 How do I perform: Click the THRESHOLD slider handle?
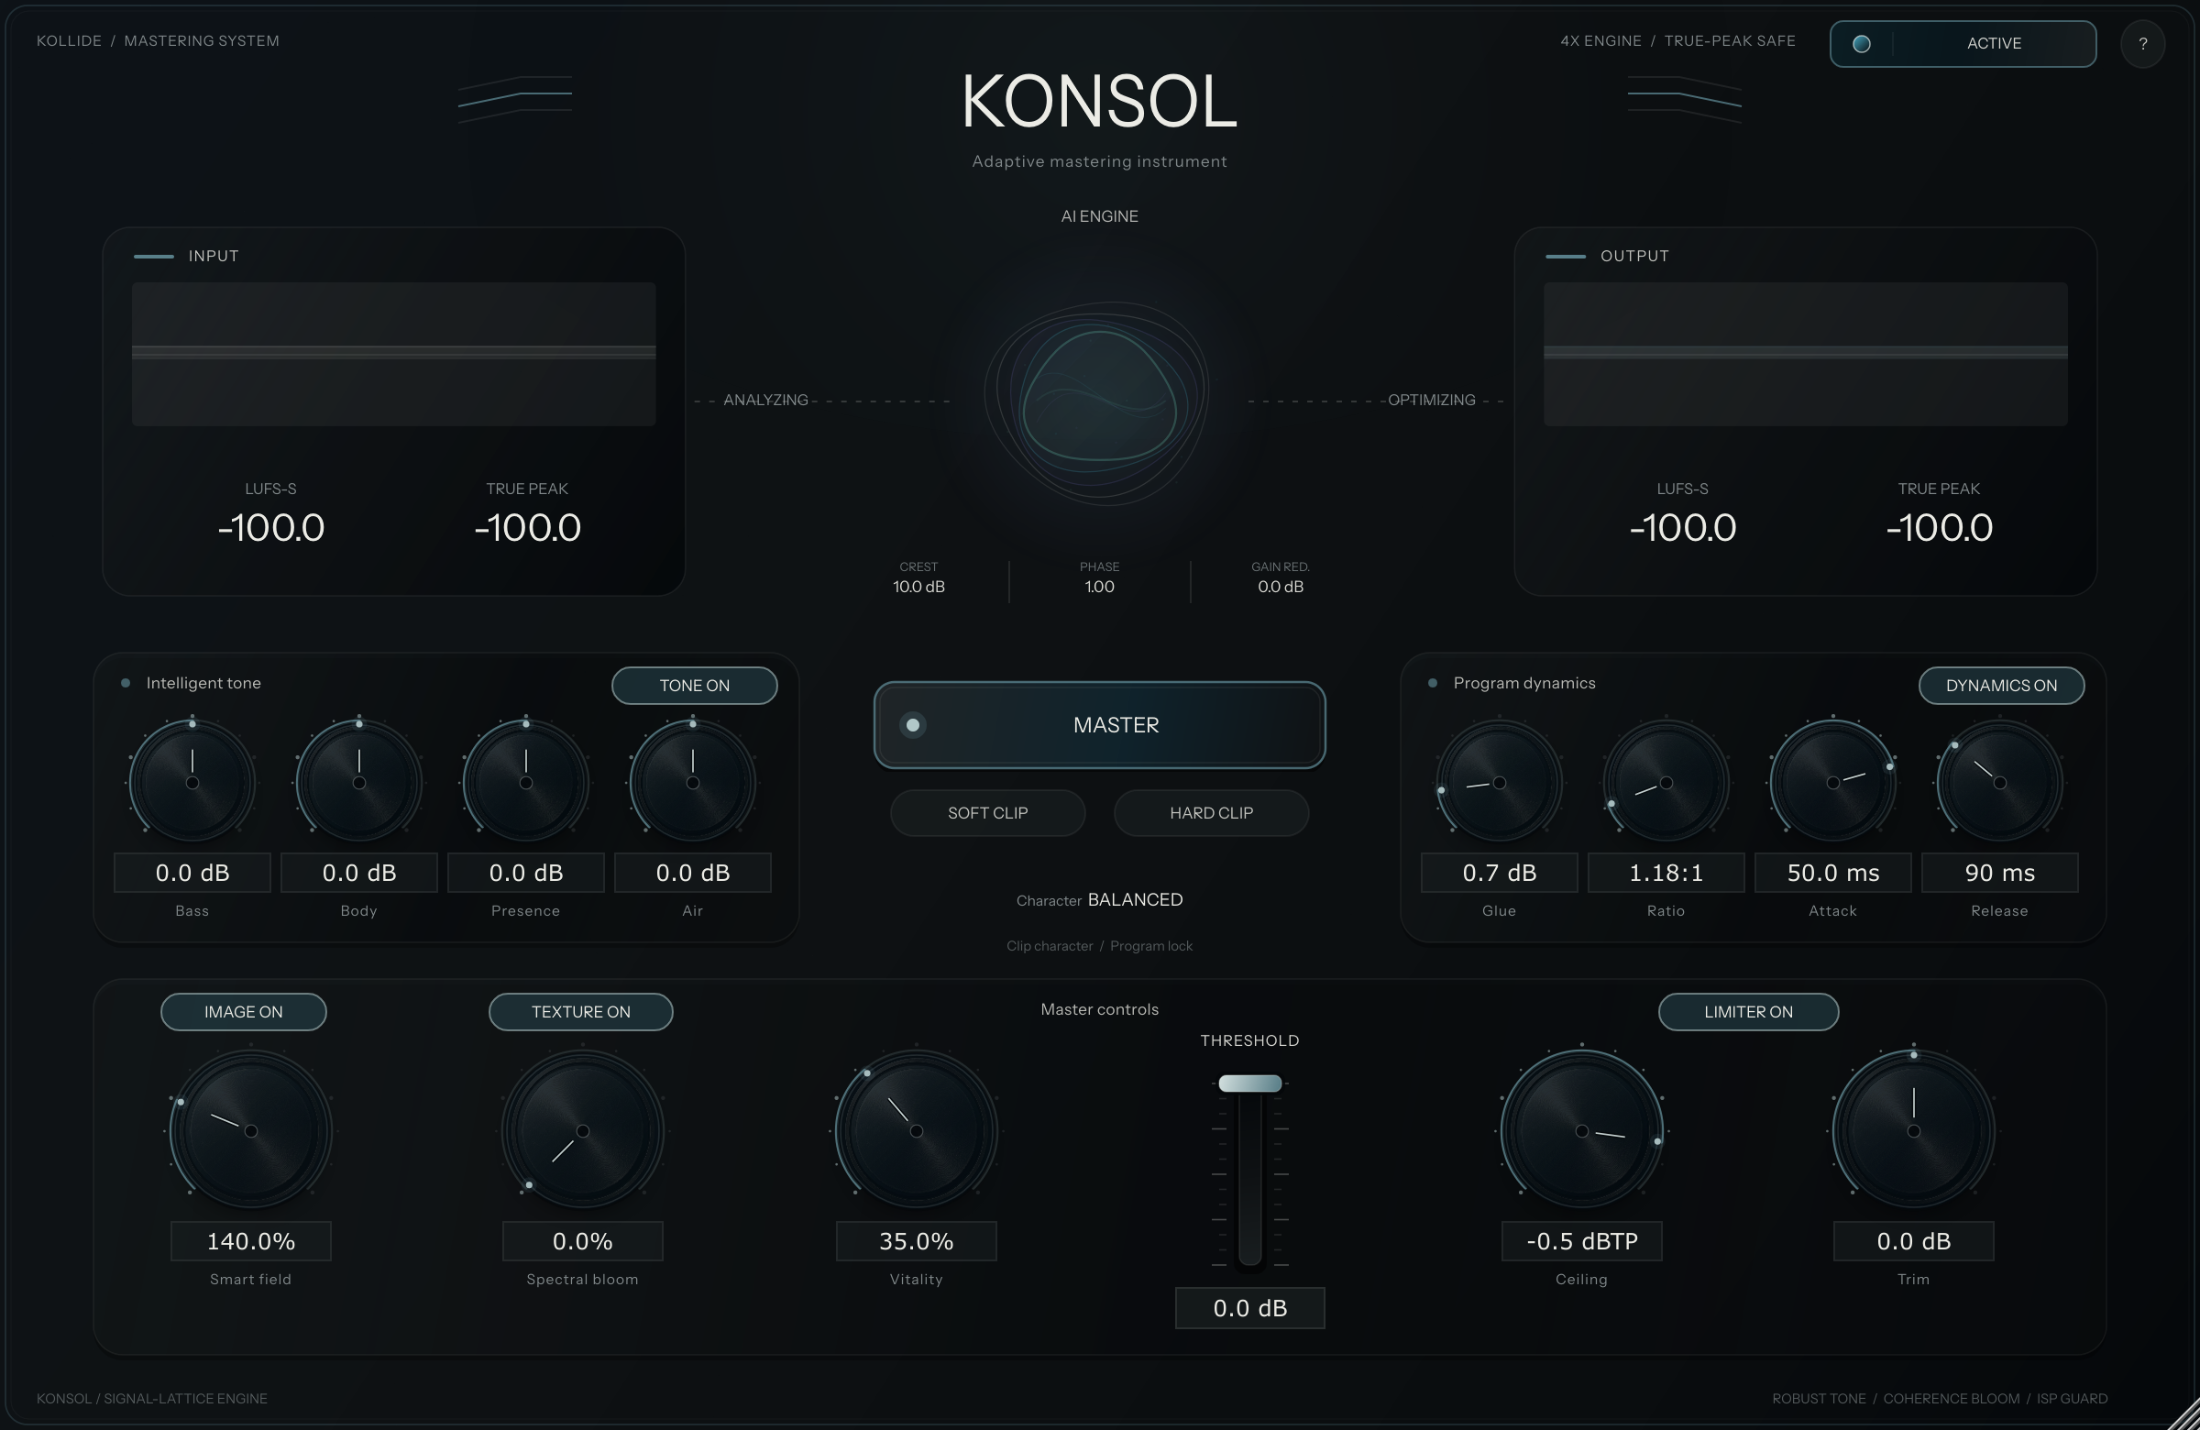[1249, 1083]
